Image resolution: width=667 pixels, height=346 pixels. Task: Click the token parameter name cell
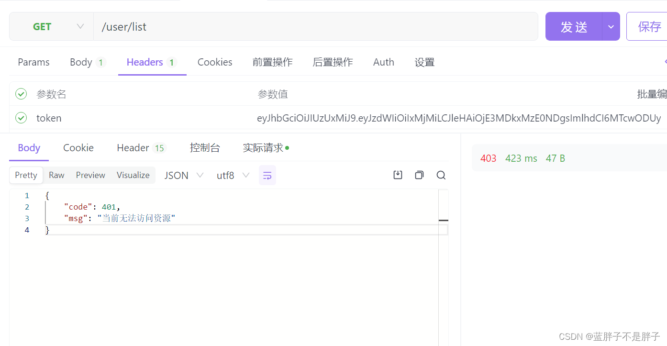[49, 118]
